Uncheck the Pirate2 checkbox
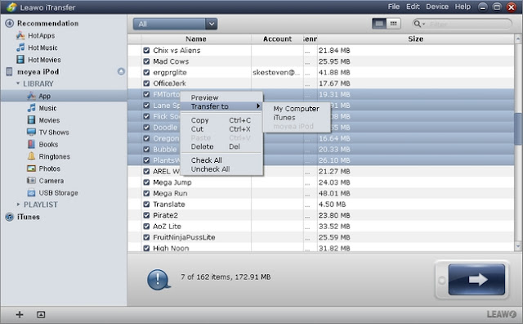The width and height of the screenshot is (523, 324). pos(146,215)
